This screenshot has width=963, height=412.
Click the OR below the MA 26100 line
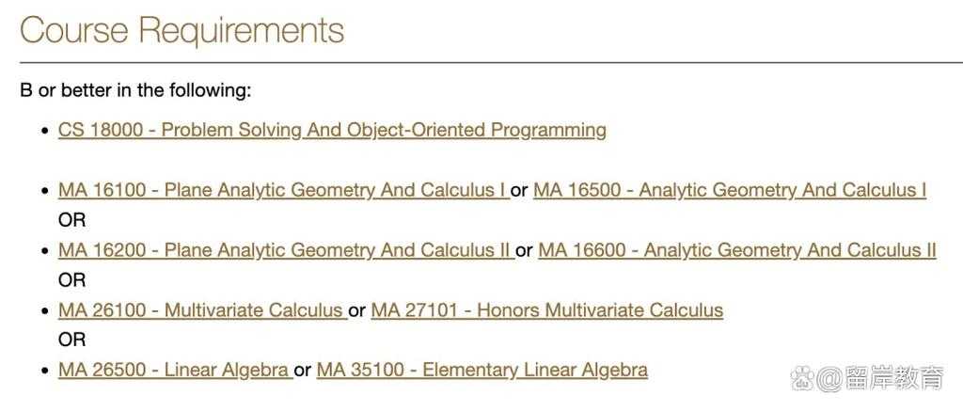pyautogui.click(x=71, y=340)
